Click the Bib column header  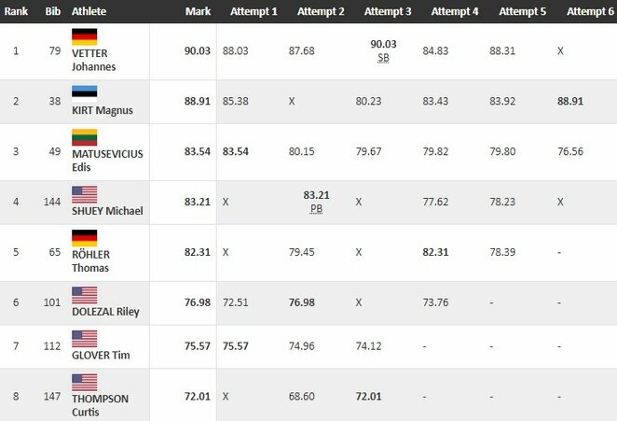53,11
